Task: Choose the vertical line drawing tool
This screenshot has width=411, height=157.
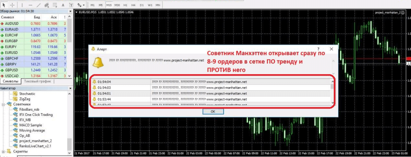Action: click(x=22, y=5)
